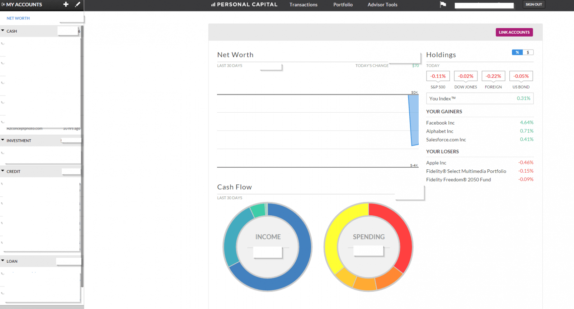The image size is (574, 309).
Task: Select the Foreign -0.22% index box
Action: 493,76
